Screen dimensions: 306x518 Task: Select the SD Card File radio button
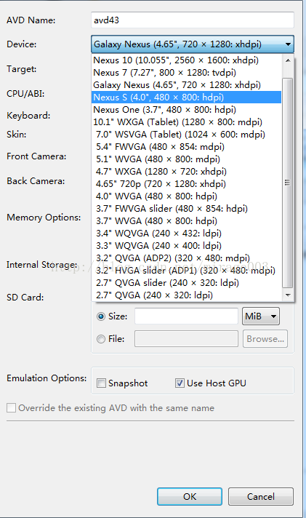coord(101,339)
